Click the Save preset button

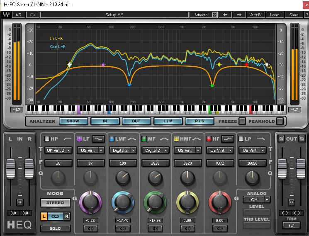(x=294, y=15)
